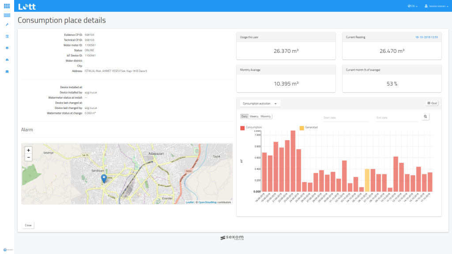Switch chart to Weekly interval

click(254, 116)
